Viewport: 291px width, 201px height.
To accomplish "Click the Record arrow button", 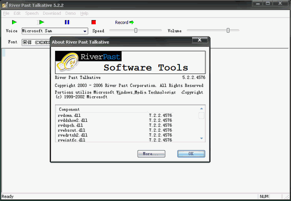I will pyautogui.click(x=124, y=22).
